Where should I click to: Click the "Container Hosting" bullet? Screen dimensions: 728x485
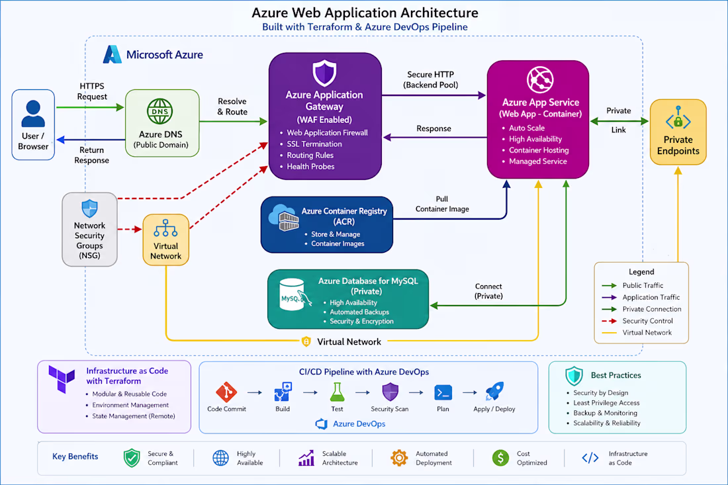click(539, 150)
